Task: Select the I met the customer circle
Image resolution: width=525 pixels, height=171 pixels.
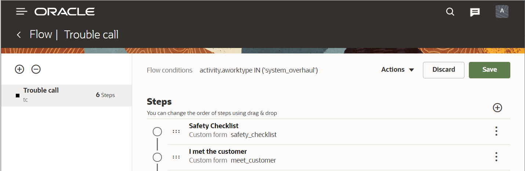Action: pos(157,157)
